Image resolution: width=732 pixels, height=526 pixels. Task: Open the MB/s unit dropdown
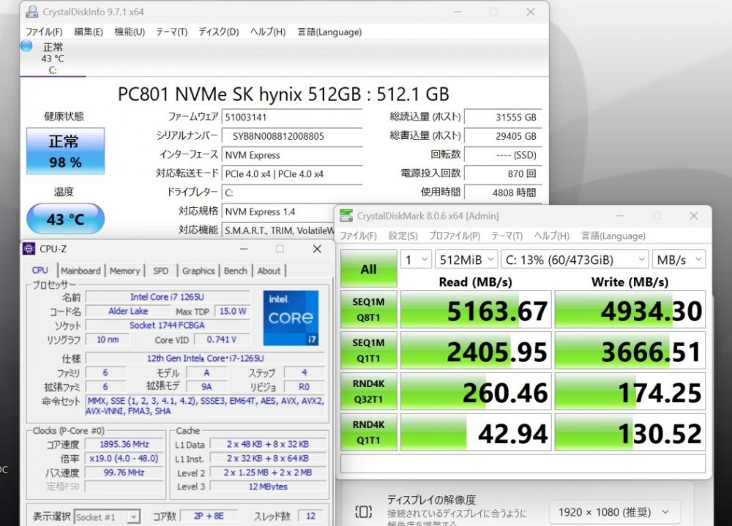(x=679, y=260)
